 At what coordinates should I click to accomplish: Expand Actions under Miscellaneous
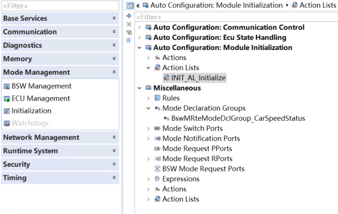coord(148,189)
